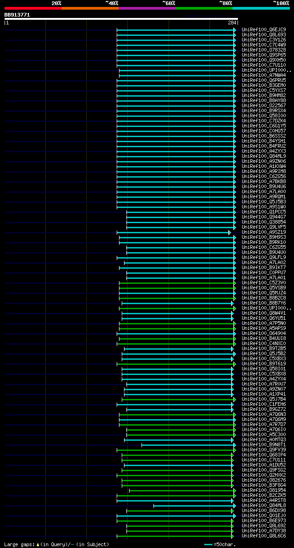The height and width of the screenshot is (548, 294).
Task: Select the UniRef100_A9RQM1 label
Action: pos(264,197)
